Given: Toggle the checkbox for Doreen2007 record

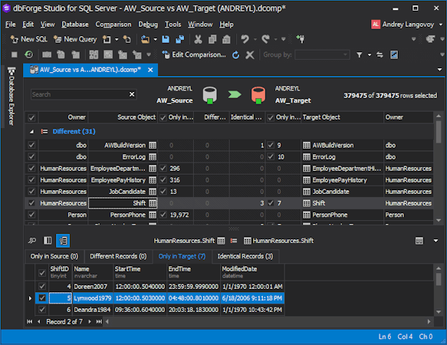Looking at the screenshot, I should pos(42,286).
